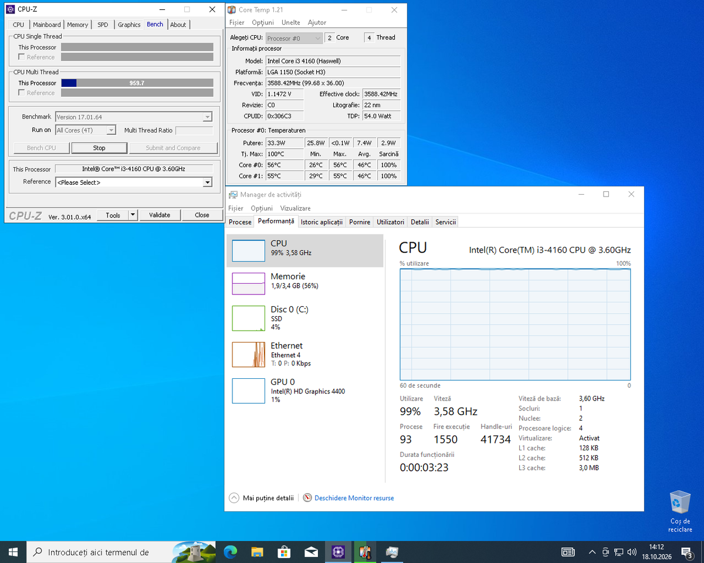Click the CPU-Z title bar icon
Screen dimensions: 704x563
point(10,9)
